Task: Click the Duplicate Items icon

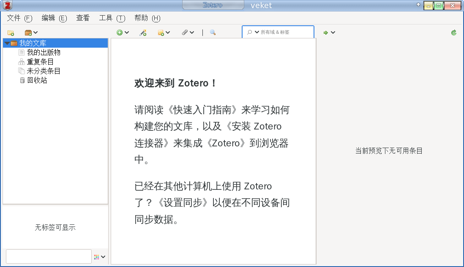Action: [x=21, y=62]
